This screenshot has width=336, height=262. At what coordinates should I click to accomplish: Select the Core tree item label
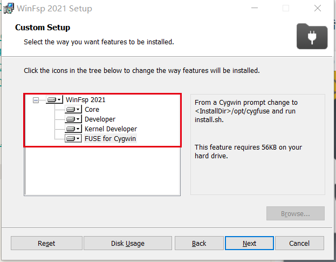(92, 110)
